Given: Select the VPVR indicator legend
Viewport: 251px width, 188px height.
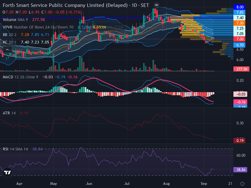Looking at the screenshot, I should point(38,27).
